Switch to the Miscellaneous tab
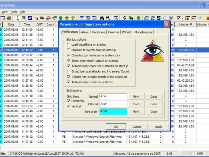 [x=143, y=32]
